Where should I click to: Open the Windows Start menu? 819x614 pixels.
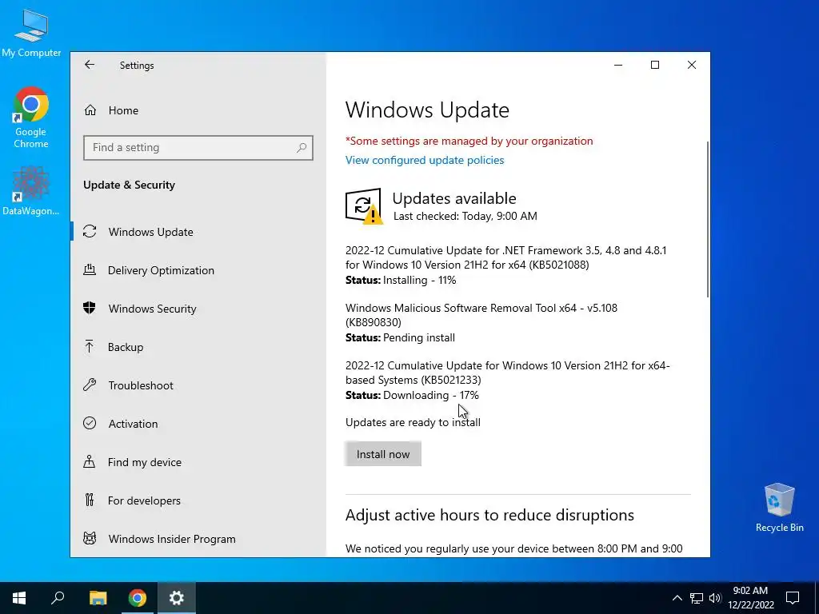pyautogui.click(x=19, y=598)
